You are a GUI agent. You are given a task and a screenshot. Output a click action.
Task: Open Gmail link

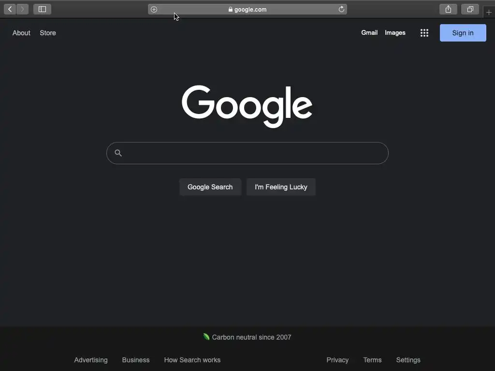[369, 32]
